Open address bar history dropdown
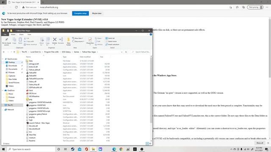Screen dimensions: 271x152 (122, 52)
